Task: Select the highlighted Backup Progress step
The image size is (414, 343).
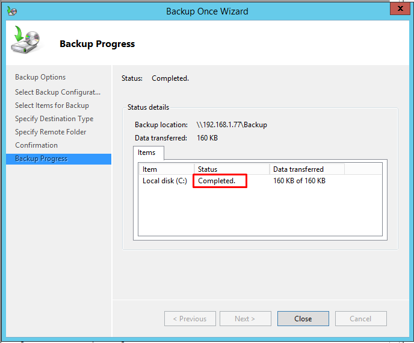Action: click(58, 159)
